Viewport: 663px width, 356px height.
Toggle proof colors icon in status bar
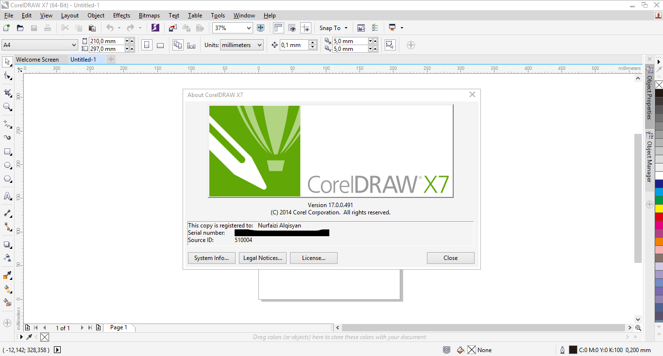[x=446, y=350]
